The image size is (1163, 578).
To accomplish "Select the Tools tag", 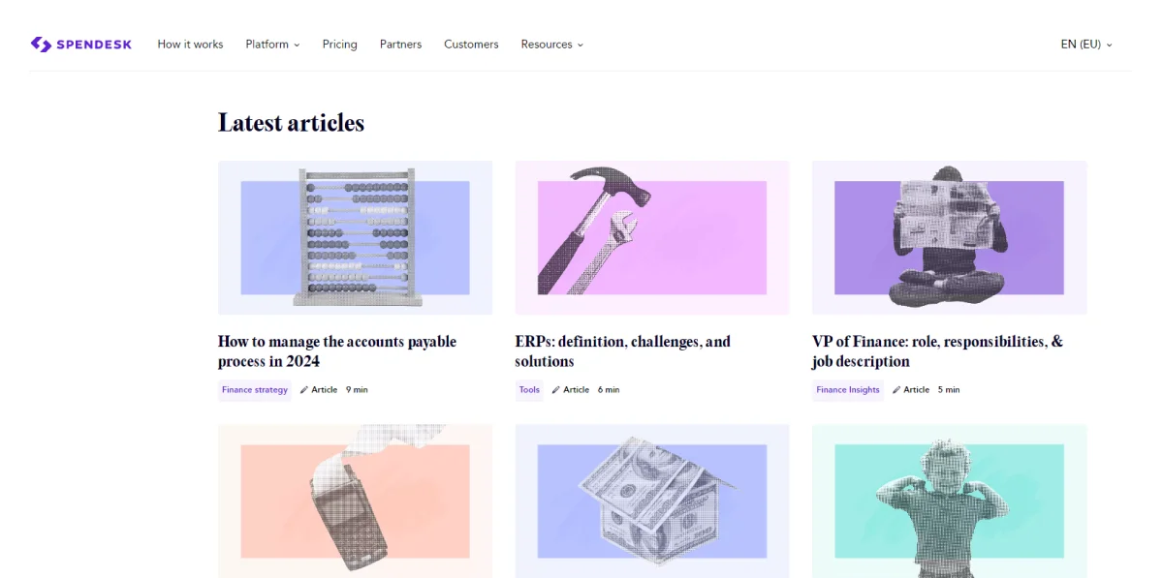I will click(529, 390).
